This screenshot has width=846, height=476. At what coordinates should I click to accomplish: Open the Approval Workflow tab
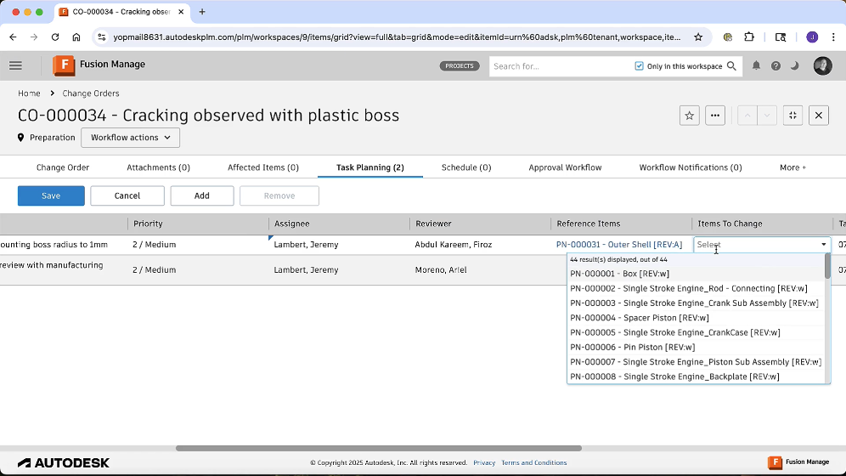point(565,167)
